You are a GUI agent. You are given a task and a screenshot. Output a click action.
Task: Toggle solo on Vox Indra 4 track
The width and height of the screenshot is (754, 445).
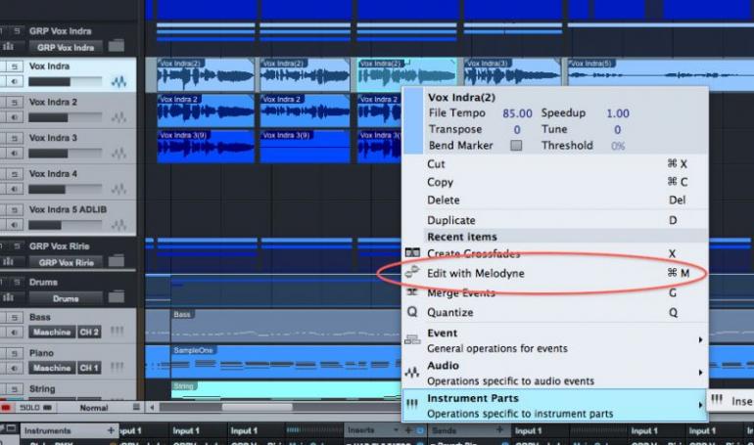[x=15, y=174]
